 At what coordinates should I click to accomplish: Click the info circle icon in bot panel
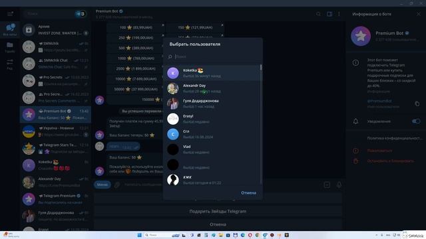355,62
